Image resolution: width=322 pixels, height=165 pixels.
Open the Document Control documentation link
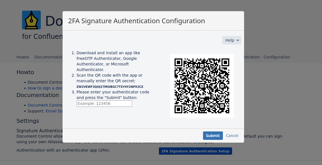pos(45,105)
